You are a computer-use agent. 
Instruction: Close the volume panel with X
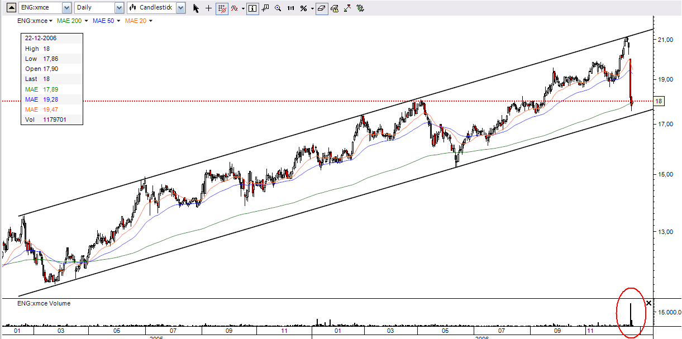click(648, 303)
